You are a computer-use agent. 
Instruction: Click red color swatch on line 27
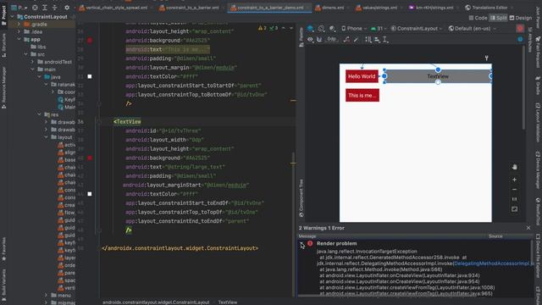pos(90,41)
